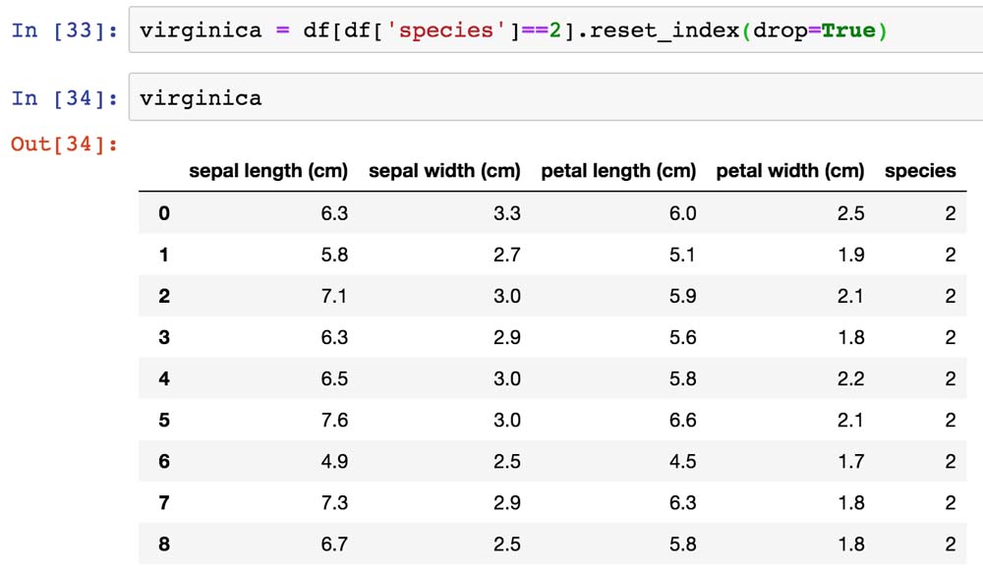Screen dimensions: 983x573
Task: Click the 'species' column header
Action: click(x=920, y=171)
